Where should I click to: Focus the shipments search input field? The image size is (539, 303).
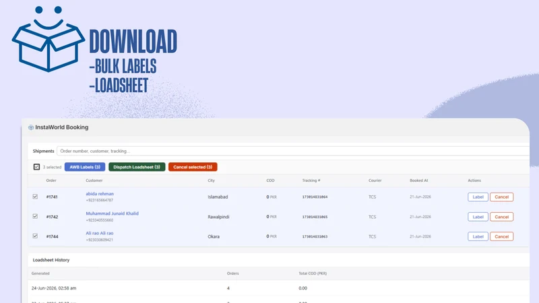point(293,151)
